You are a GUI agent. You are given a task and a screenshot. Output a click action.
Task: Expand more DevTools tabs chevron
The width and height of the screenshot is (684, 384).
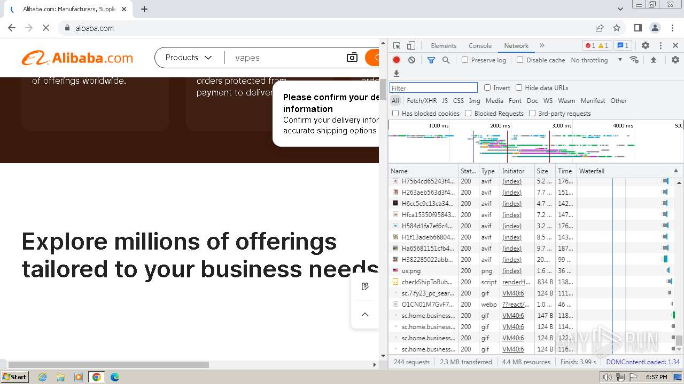[542, 46]
